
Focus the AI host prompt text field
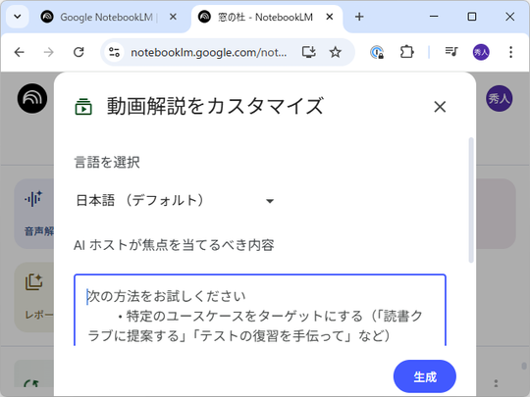(x=260, y=311)
